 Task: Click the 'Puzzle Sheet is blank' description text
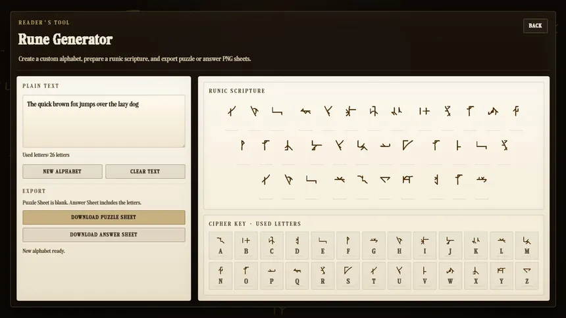point(82,202)
